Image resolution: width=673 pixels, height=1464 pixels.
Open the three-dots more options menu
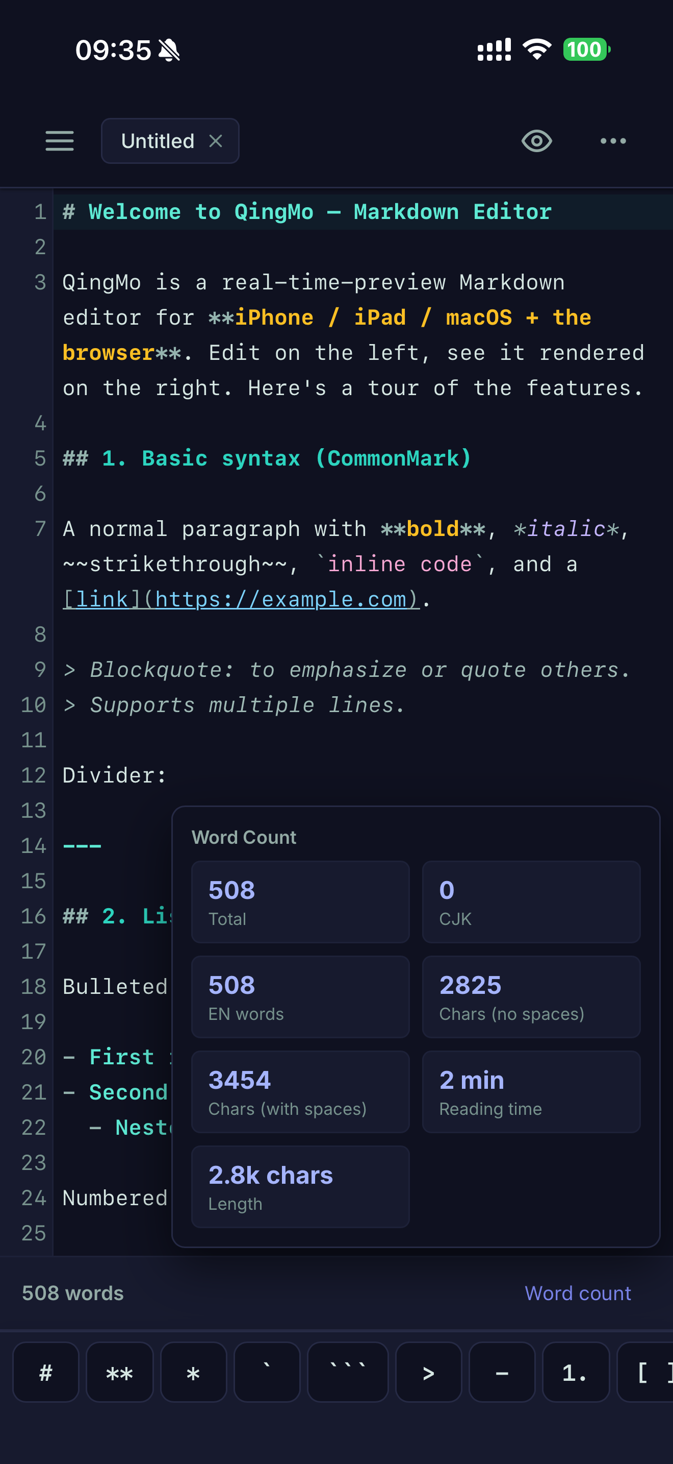tap(613, 141)
